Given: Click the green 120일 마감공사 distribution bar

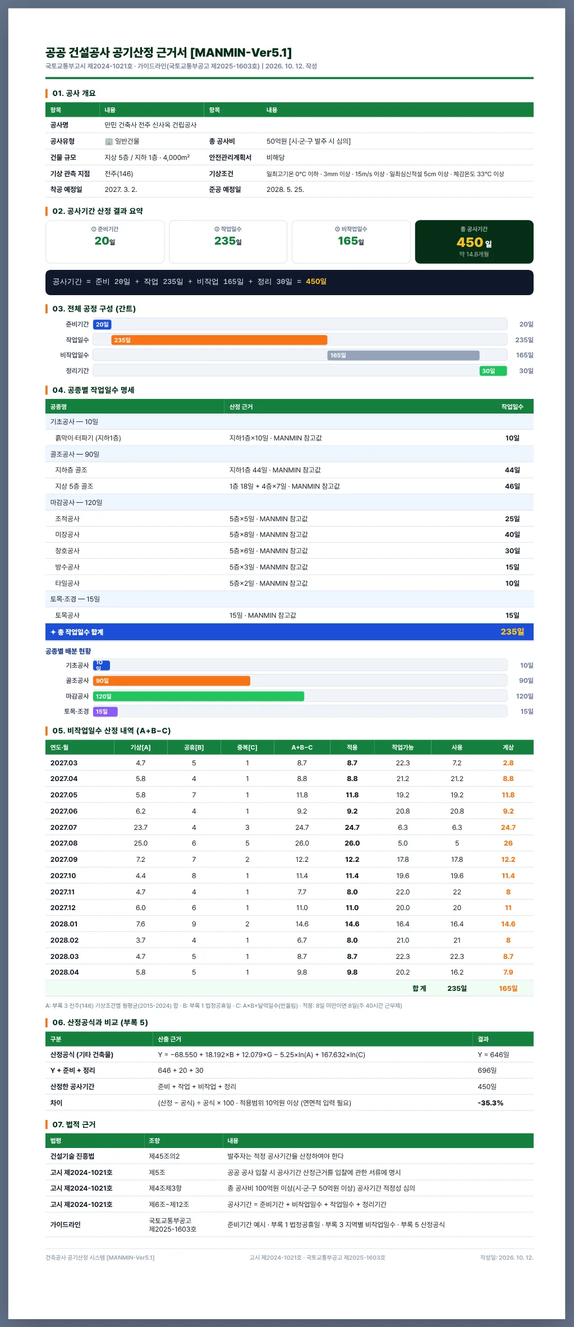Looking at the screenshot, I should [x=199, y=696].
